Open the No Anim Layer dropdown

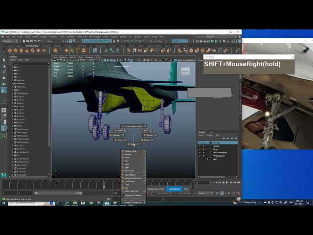(184, 193)
